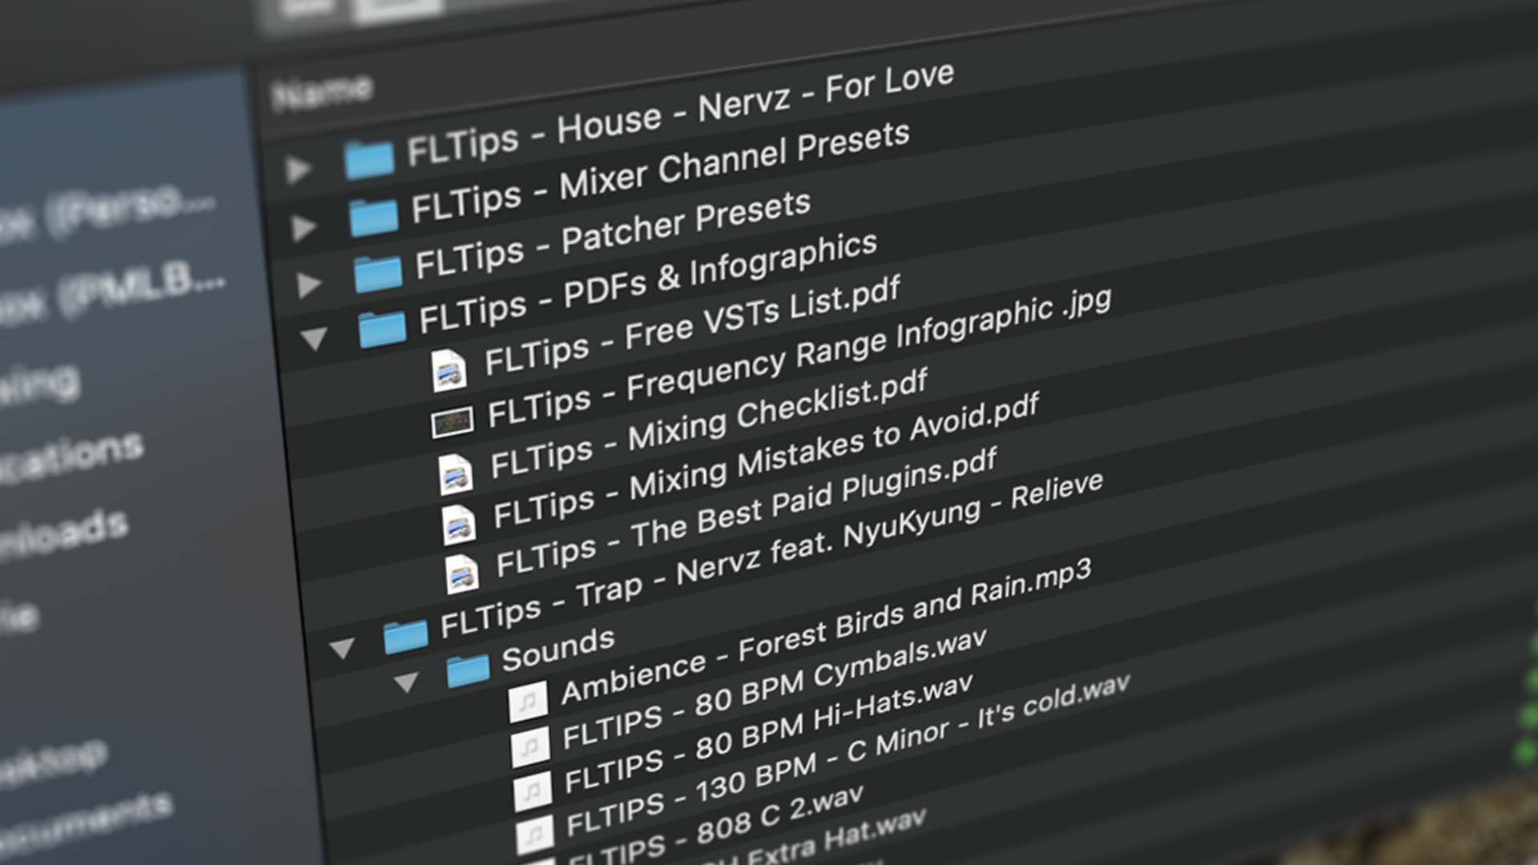
Task: Select FLTIPS - 80 BPM Cymbals.wav
Action: click(x=774, y=689)
